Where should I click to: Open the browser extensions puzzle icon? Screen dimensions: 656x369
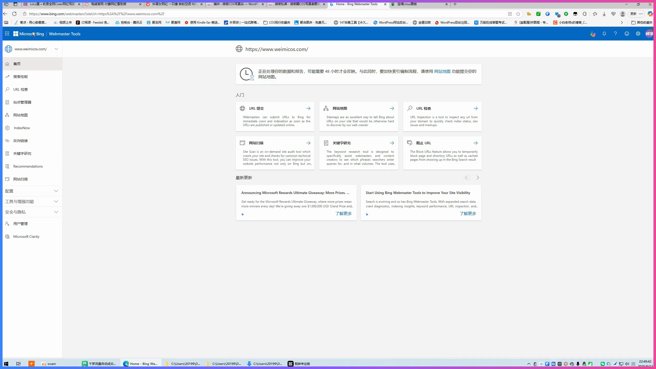[x=585, y=14]
